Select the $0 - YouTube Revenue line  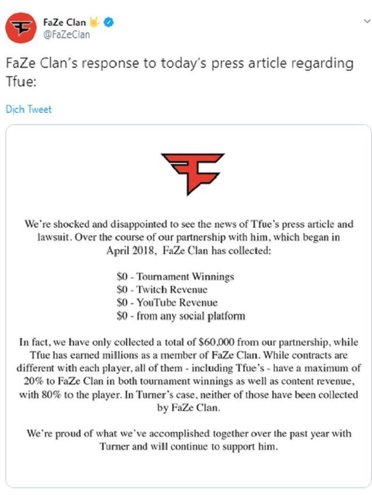click(x=167, y=303)
